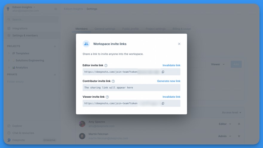Click the Contributor sharing link placeholder field
Viewport: 263px width, 148px height.
[131, 88]
